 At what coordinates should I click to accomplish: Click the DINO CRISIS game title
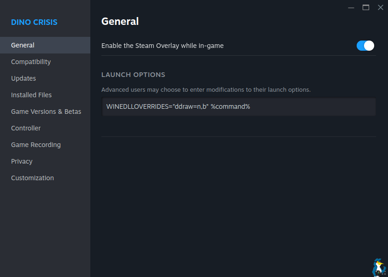[34, 22]
